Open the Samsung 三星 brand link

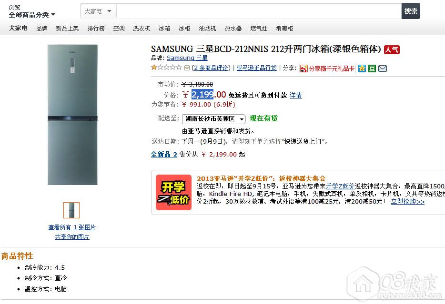[187, 58]
